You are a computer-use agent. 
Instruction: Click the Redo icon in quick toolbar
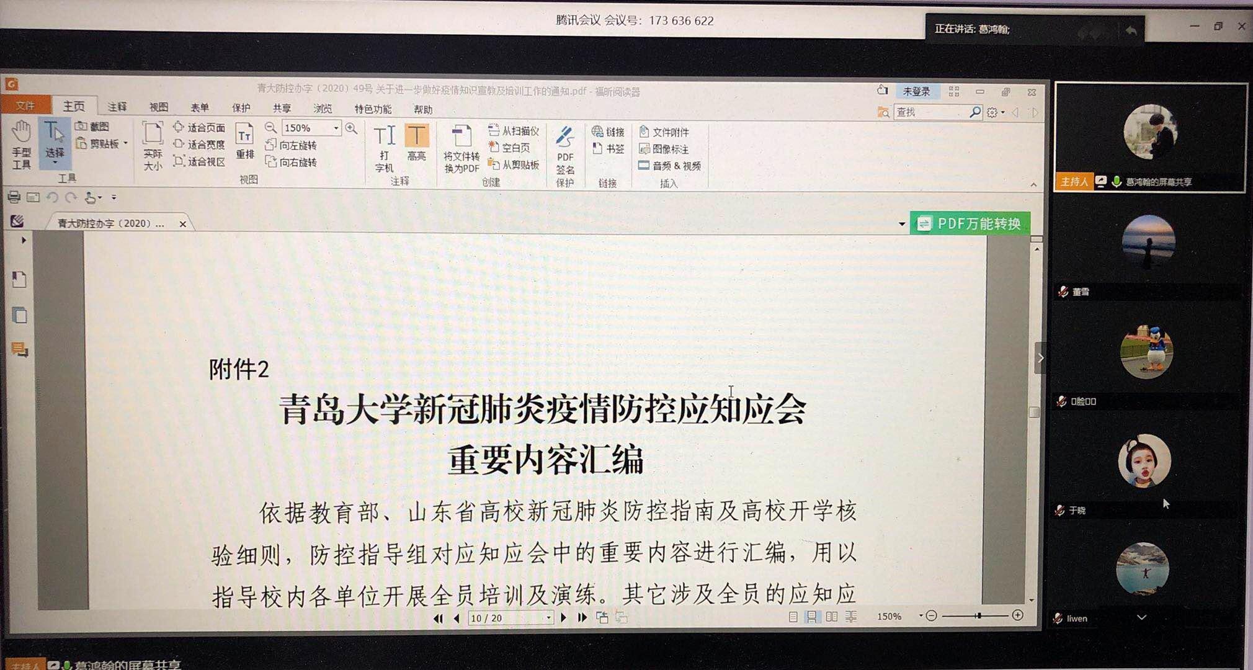coord(71,197)
